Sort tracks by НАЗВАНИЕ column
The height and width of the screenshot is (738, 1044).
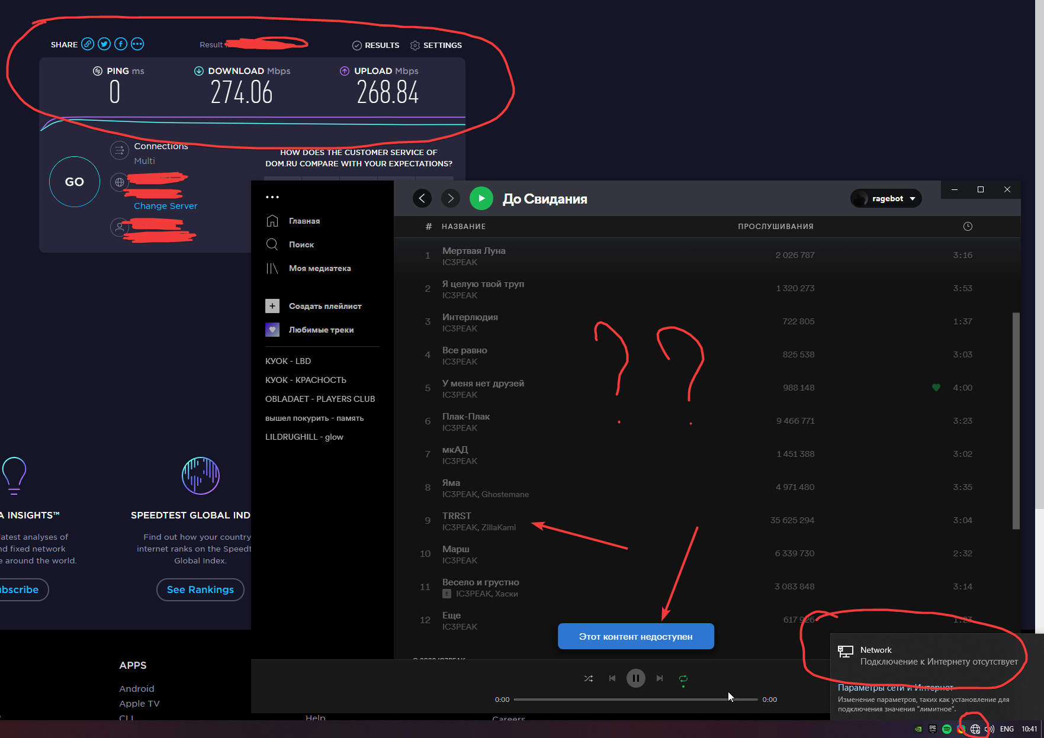coord(464,227)
